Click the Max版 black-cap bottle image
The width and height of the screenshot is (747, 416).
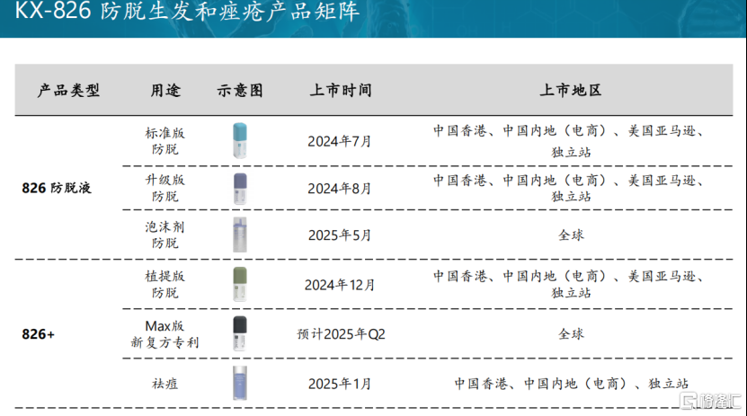click(x=240, y=333)
